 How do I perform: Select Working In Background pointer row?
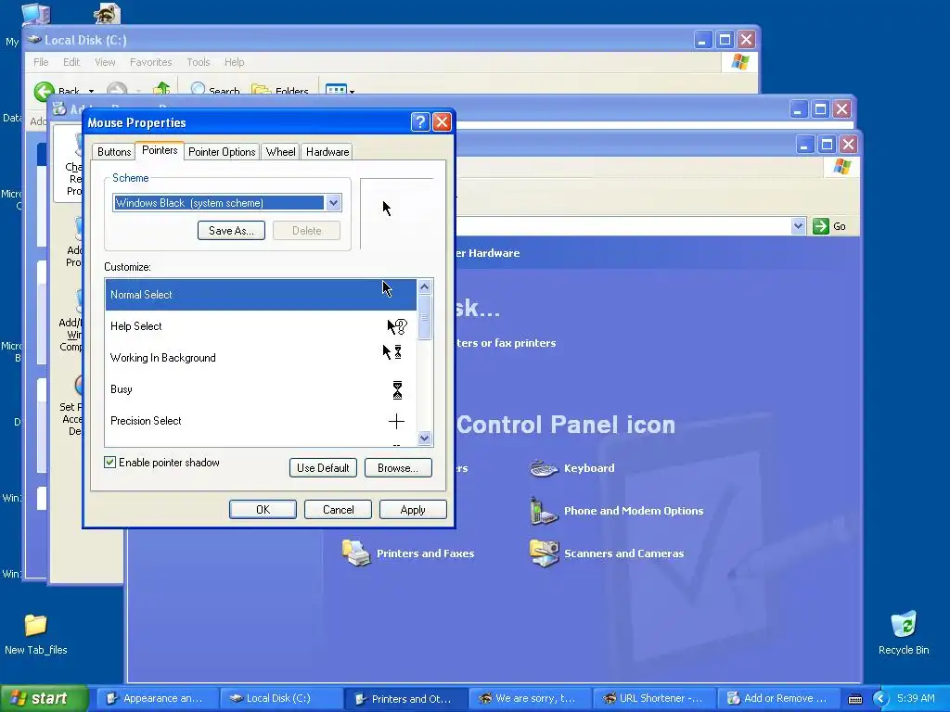[261, 358]
